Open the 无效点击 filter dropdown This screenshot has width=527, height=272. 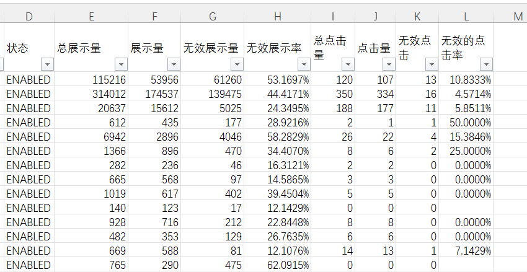[430, 64]
